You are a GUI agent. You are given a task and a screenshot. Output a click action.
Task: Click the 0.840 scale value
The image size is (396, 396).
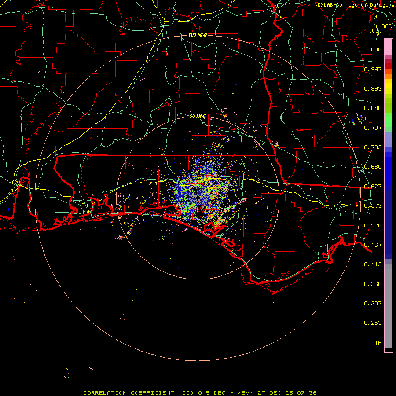coord(373,108)
